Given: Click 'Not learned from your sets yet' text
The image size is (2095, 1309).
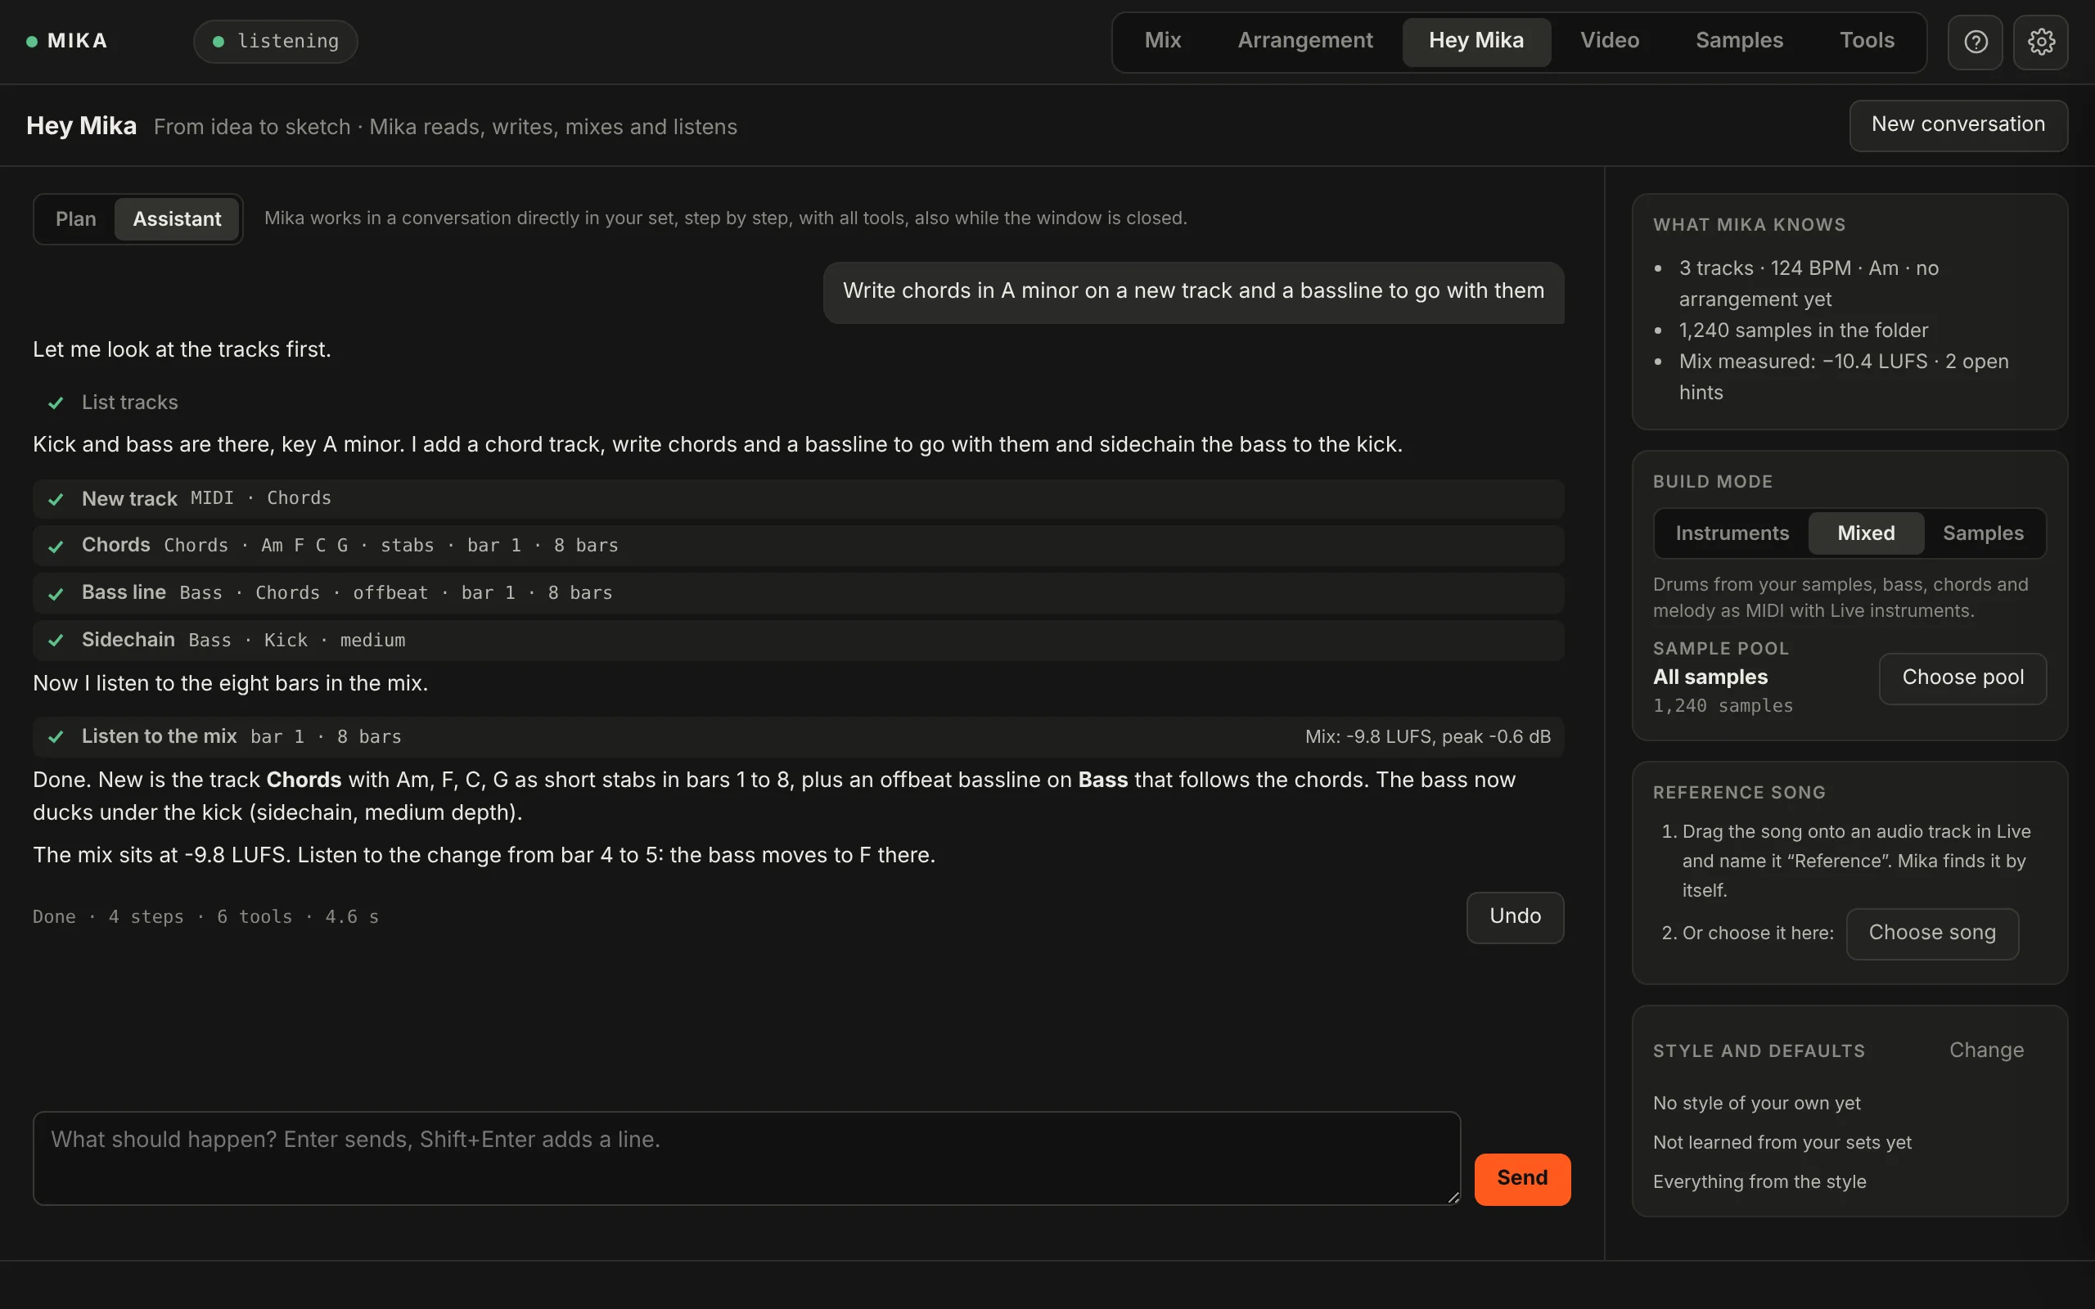Looking at the screenshot, I should click(1782, 1143).
